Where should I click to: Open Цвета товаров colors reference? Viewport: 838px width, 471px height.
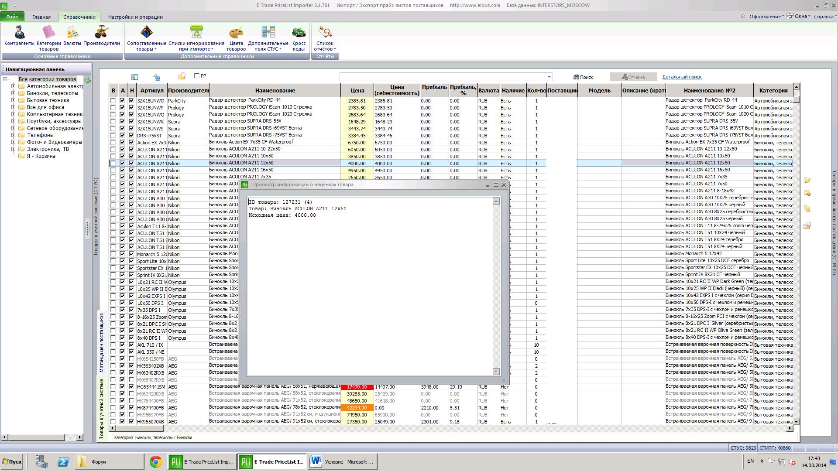pos(236,38)
